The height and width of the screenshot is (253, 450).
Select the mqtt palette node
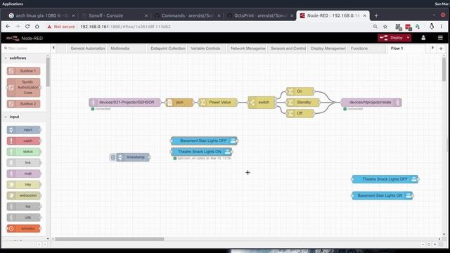coord(23,174)
